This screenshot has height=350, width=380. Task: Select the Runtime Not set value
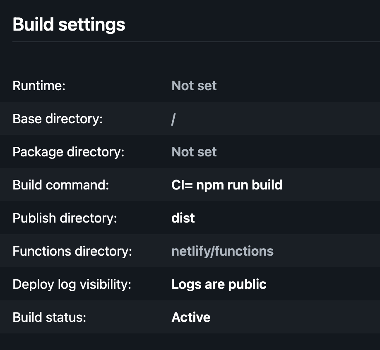[194, 85]
